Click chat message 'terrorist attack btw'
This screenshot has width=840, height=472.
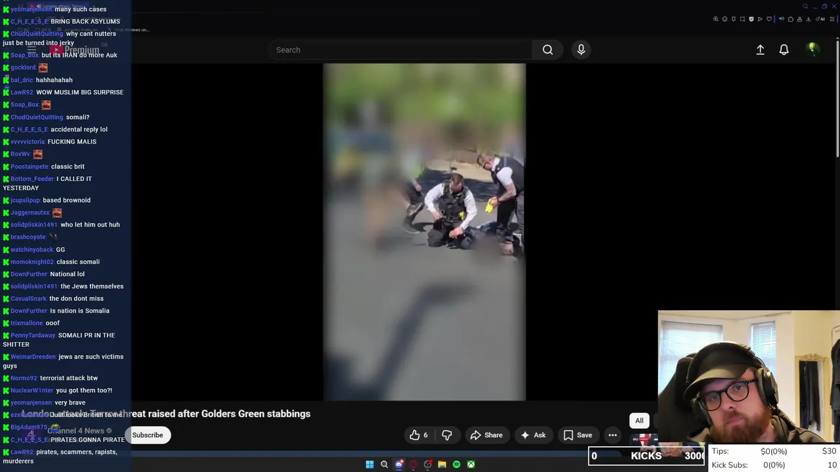(69, 378)
